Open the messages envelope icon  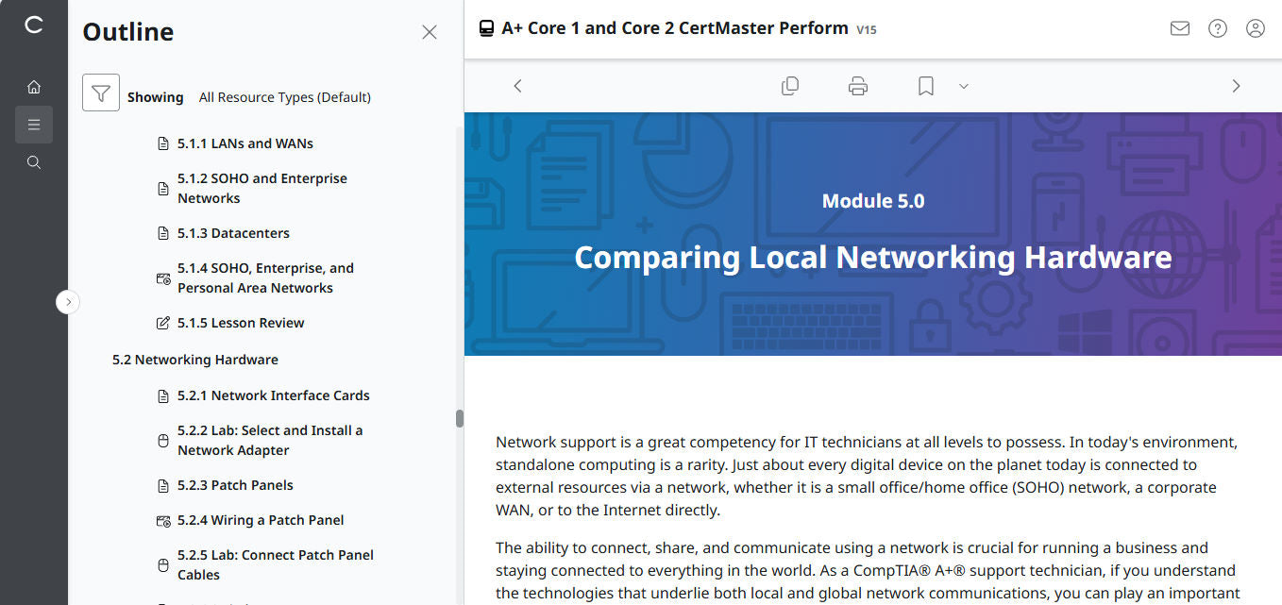pyautogui.click(x=1179, y=28)
